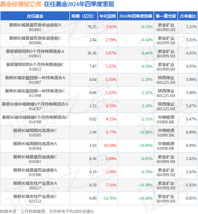Click annualized return 5.25%
198x214 pixels.
(111, 66)
